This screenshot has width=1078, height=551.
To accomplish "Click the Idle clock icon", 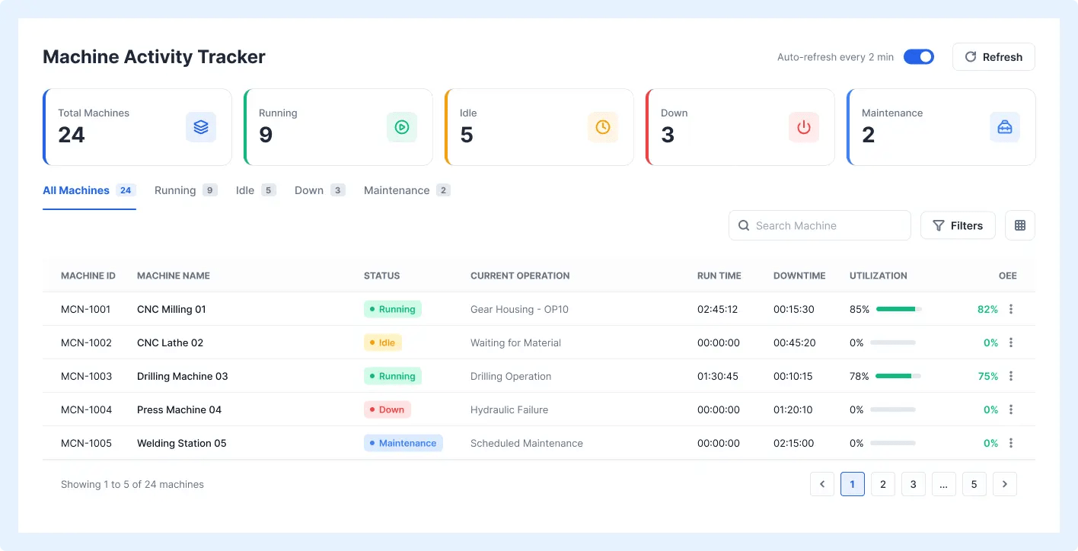I will click(603, 127).
